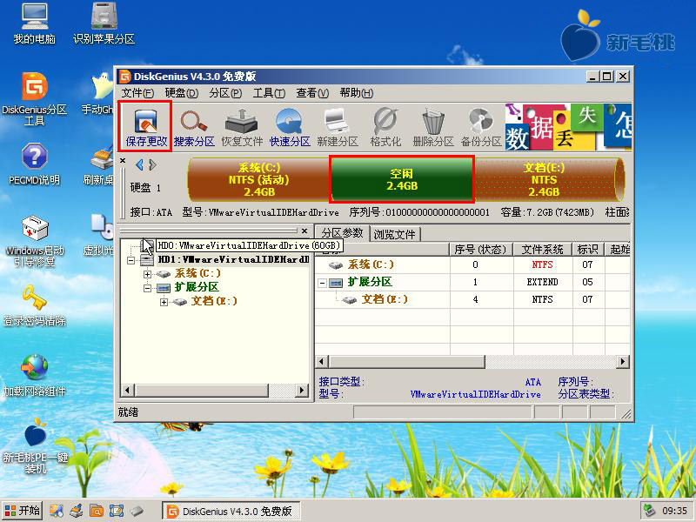Click the partition table horizontal scrollbar thumb

click(406, 362)
